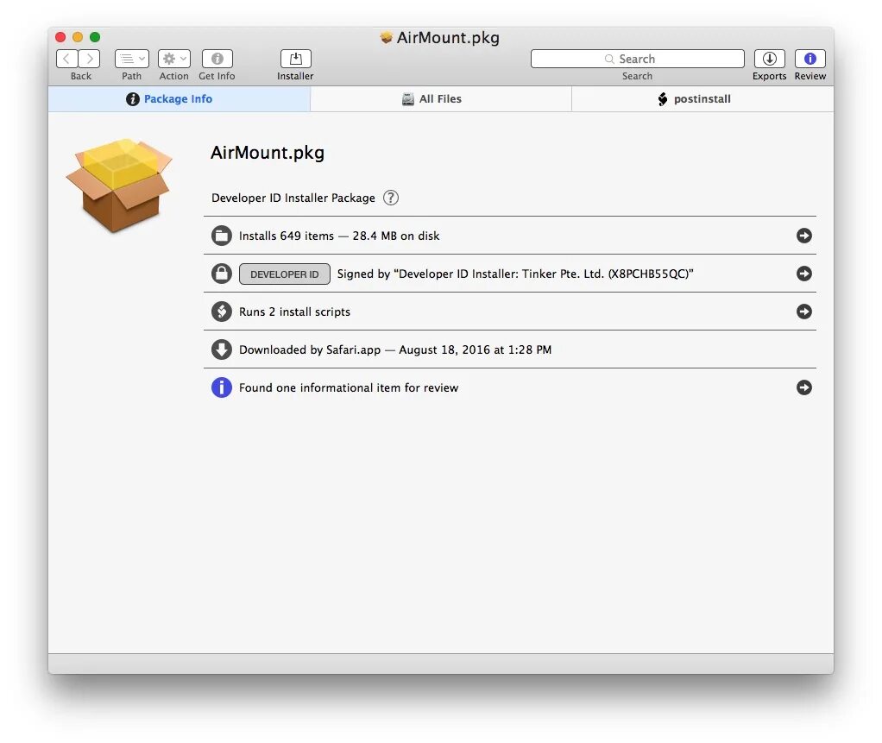The height and width of the screenshot is (743, 882).
Task: Open the Action gear menu
Action: [173, 59]
